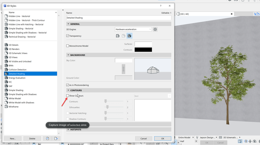Click the black Contours color swatch

(143, 50)
